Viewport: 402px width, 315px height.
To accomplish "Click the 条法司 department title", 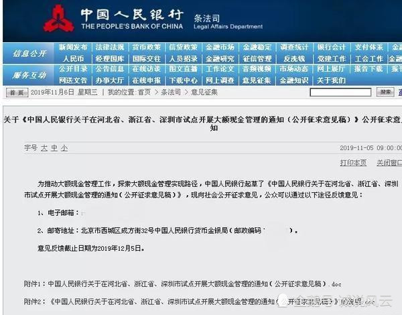I will coord(206,19).
